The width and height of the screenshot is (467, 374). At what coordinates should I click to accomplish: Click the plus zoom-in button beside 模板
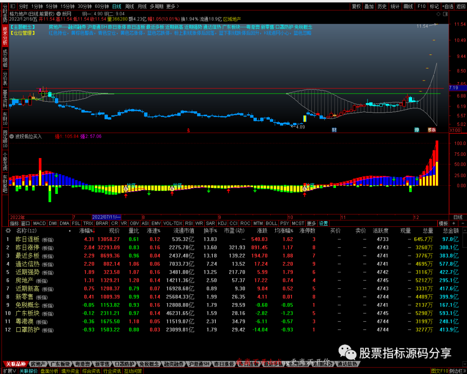pos(454,223)
